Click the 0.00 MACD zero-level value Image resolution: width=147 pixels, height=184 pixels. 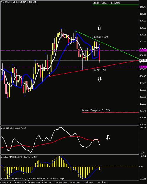pyautogui.click(x=142, y=167)
